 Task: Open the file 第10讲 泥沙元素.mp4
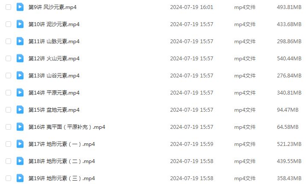[54, 24]
